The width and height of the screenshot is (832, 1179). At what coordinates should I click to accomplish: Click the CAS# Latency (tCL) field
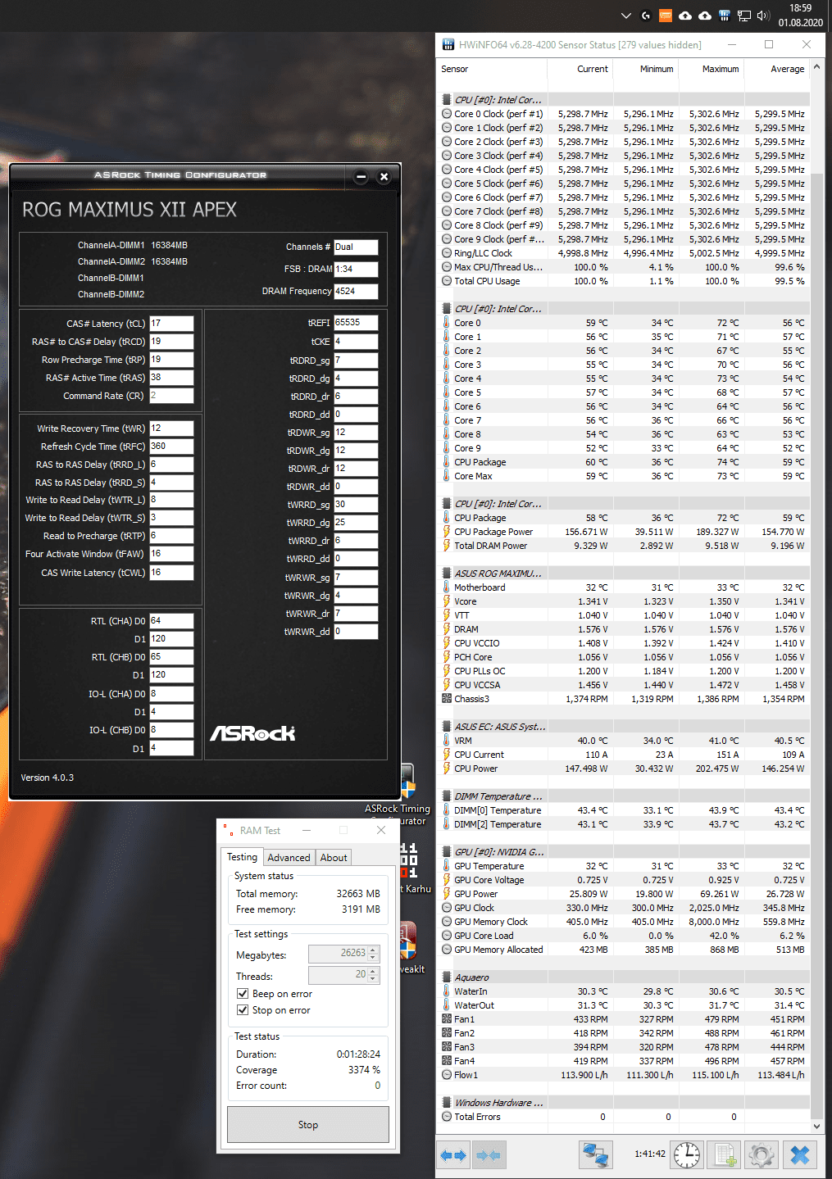coord(171,324)
